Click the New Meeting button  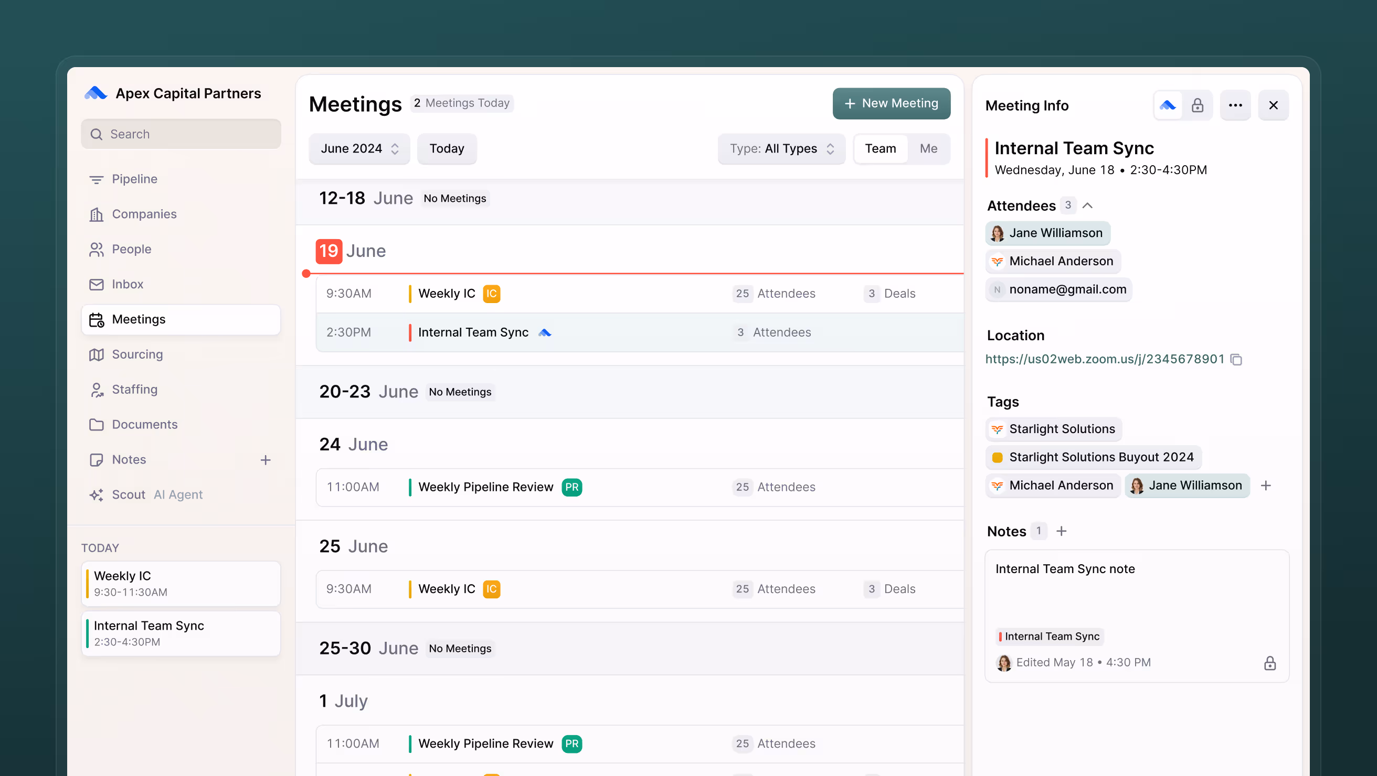891,104
